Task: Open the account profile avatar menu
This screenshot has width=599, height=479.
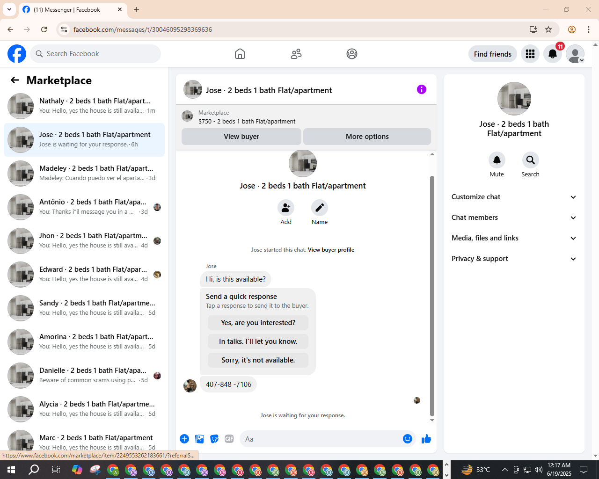Action: [x=575, y=54]
